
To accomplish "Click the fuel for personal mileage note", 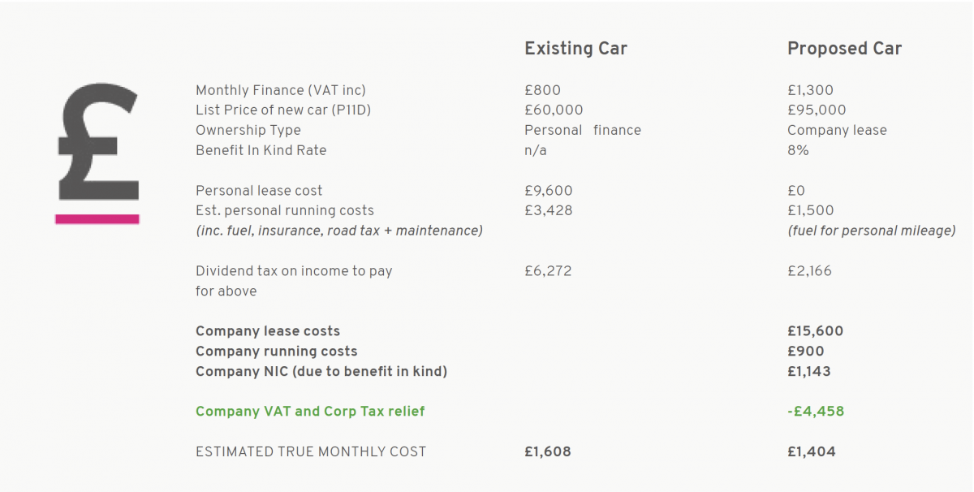I will 872,231.
